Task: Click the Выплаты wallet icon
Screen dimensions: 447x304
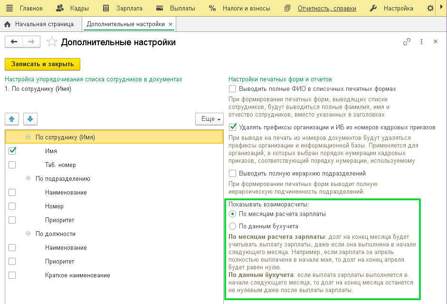Action: (160, 8)
